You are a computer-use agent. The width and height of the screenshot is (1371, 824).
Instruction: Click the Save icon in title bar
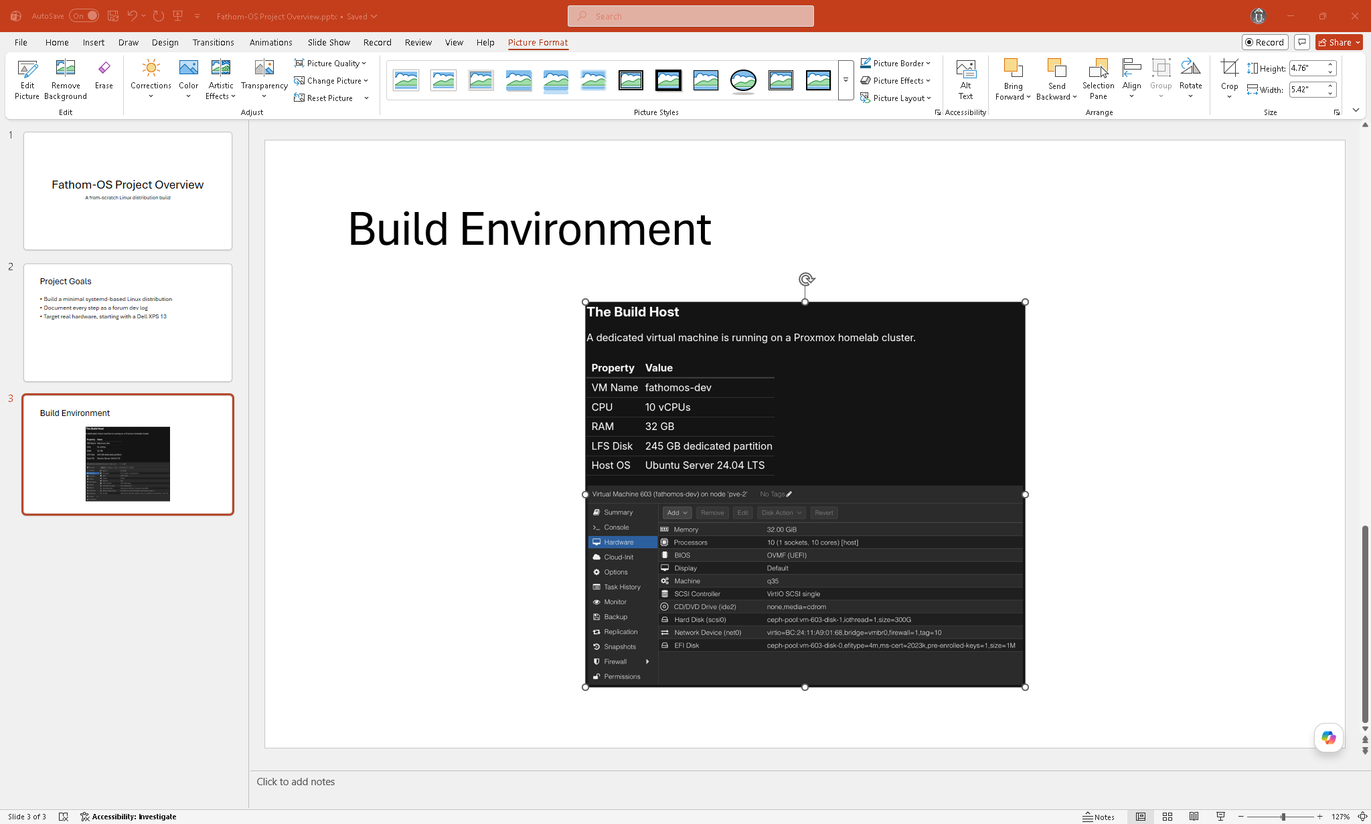coord(113,16)
